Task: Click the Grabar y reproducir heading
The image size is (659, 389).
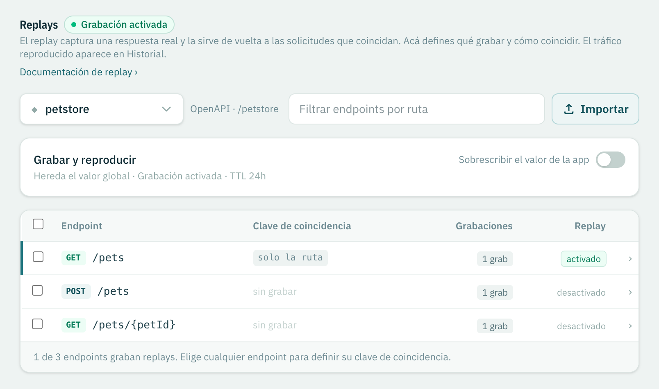Action: tap(85, 160)
